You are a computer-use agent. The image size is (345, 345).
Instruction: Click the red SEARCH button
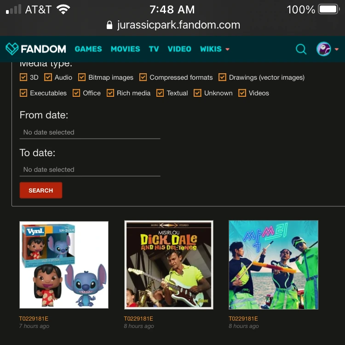[41, 190]
